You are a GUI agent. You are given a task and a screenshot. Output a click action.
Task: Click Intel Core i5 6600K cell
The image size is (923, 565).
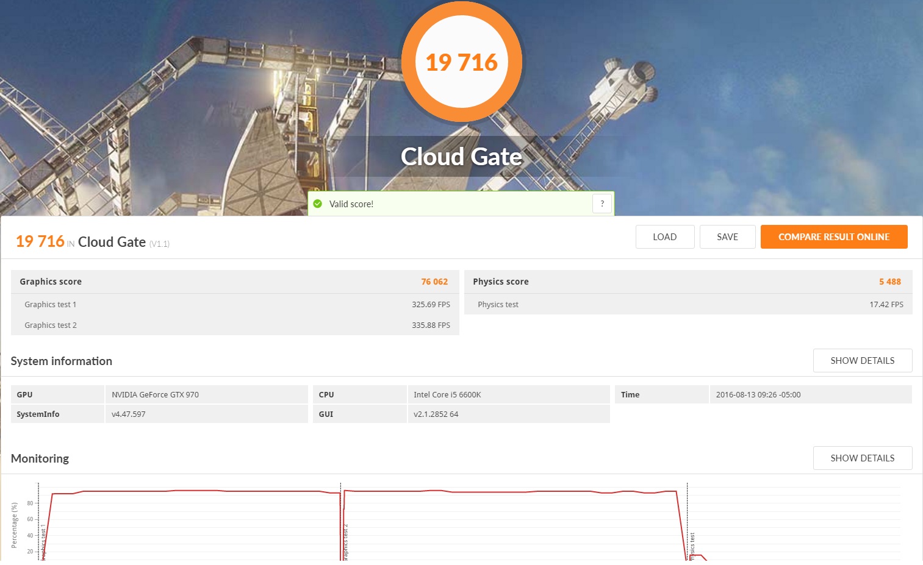point(509,395)
